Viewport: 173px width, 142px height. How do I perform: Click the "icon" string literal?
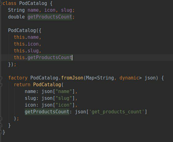point(64,105)
